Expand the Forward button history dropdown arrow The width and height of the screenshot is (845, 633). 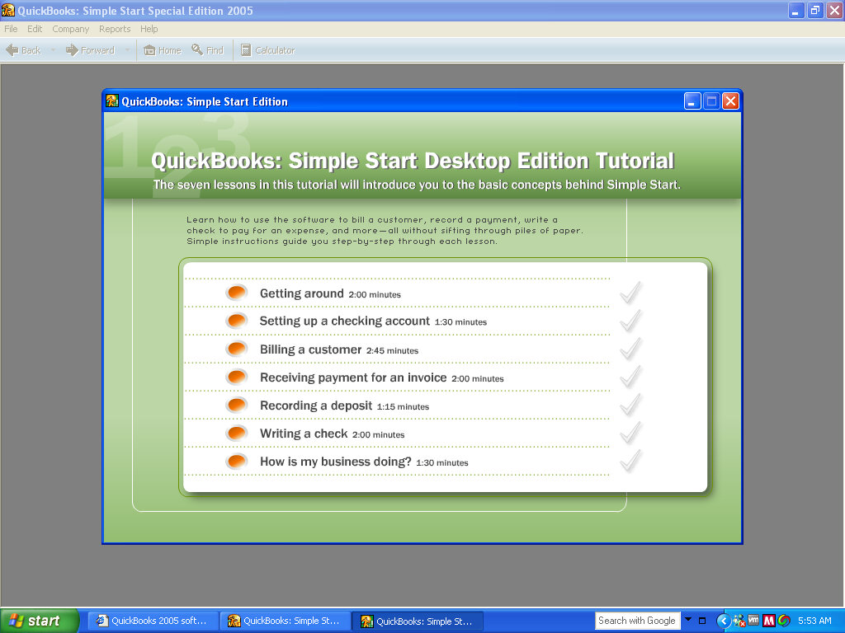[127, 50]
